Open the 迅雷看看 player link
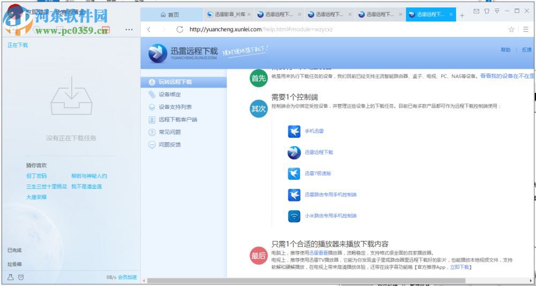Screen dimensions: 536x286 coord(318,253)
